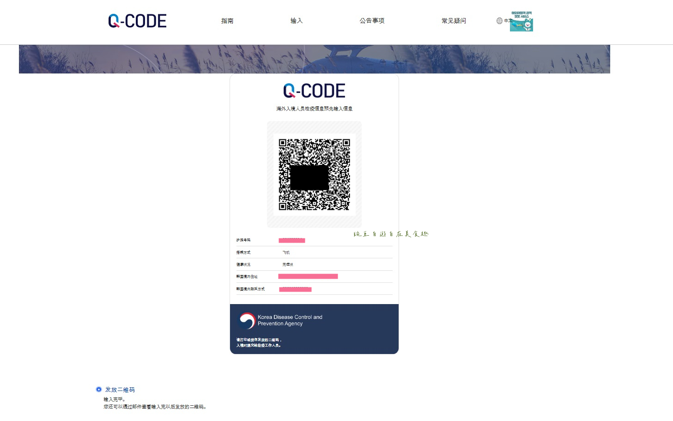
Task: Click the 海外入境人员检疫信息预先输入信息 subtitle
Action: (314, 109)
